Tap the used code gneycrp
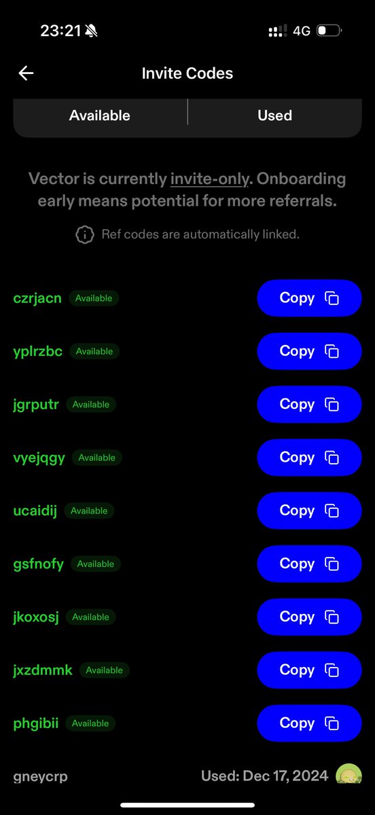 click(41, 776)
